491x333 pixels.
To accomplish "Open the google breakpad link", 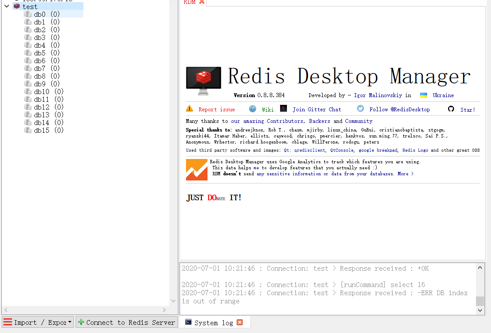I will pyautogui.click(x=378, y=150).
